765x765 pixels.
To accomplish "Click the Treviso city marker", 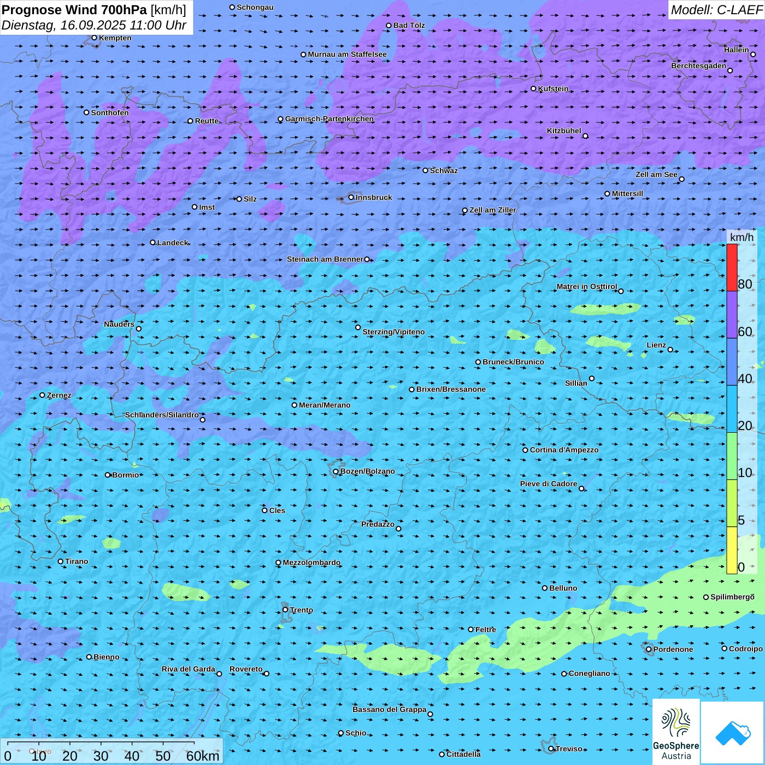I will pos(551,749).
